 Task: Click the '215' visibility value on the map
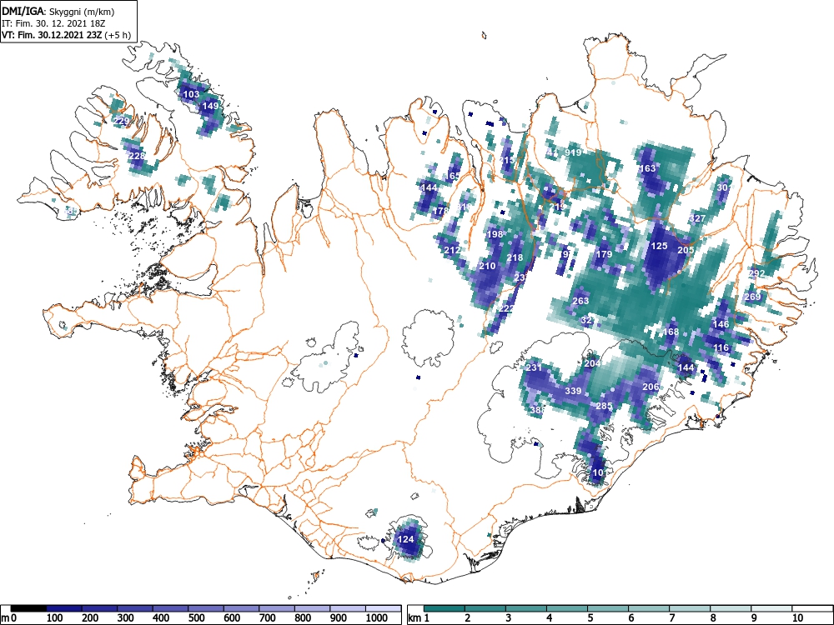click(507, 160)
